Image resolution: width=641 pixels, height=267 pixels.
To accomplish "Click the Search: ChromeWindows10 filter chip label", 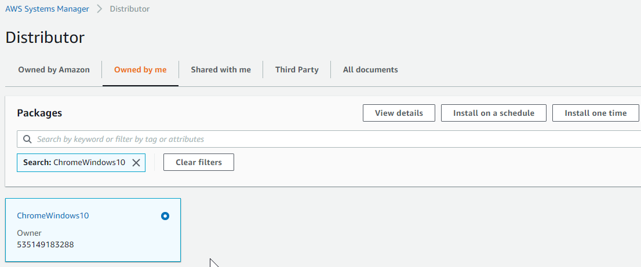I will [74, 163].
